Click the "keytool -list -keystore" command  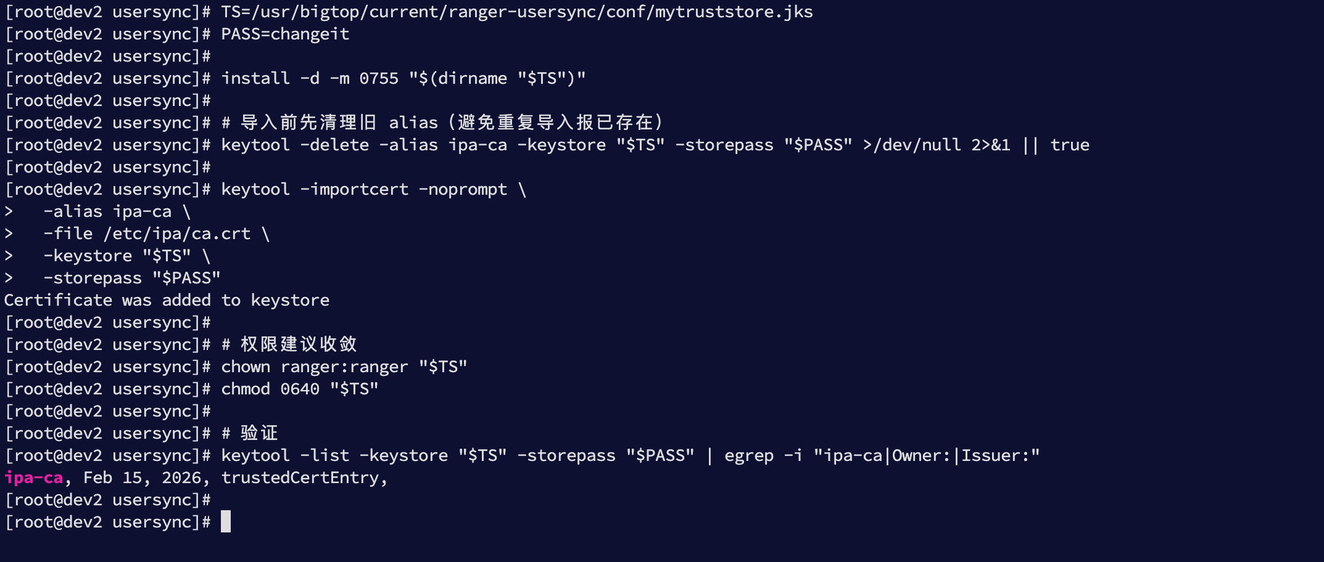click(334, 455)
